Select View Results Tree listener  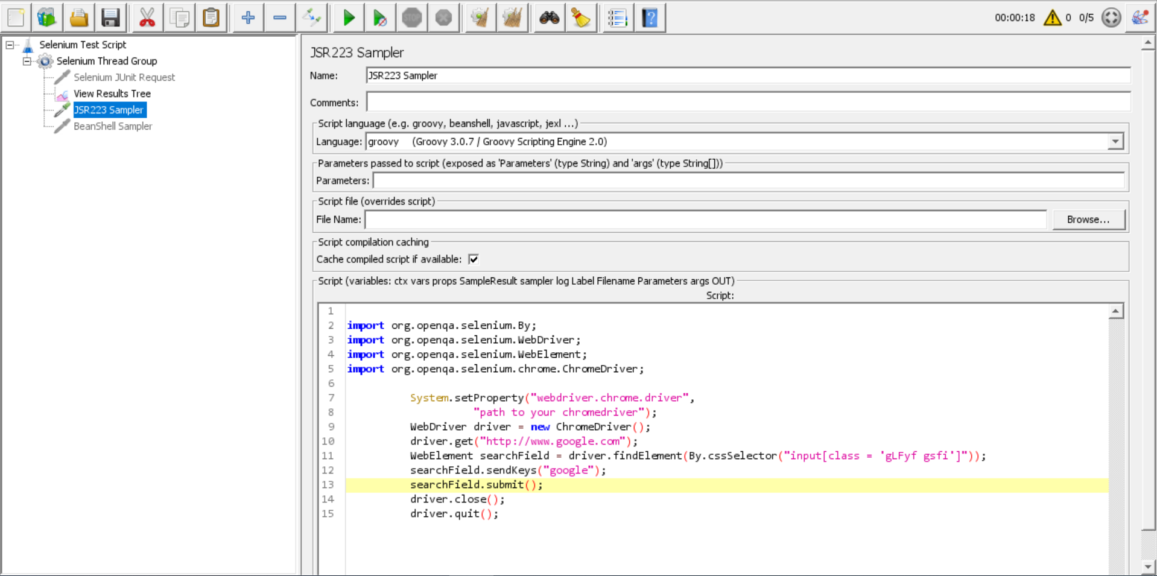click(x=112, y=93)
